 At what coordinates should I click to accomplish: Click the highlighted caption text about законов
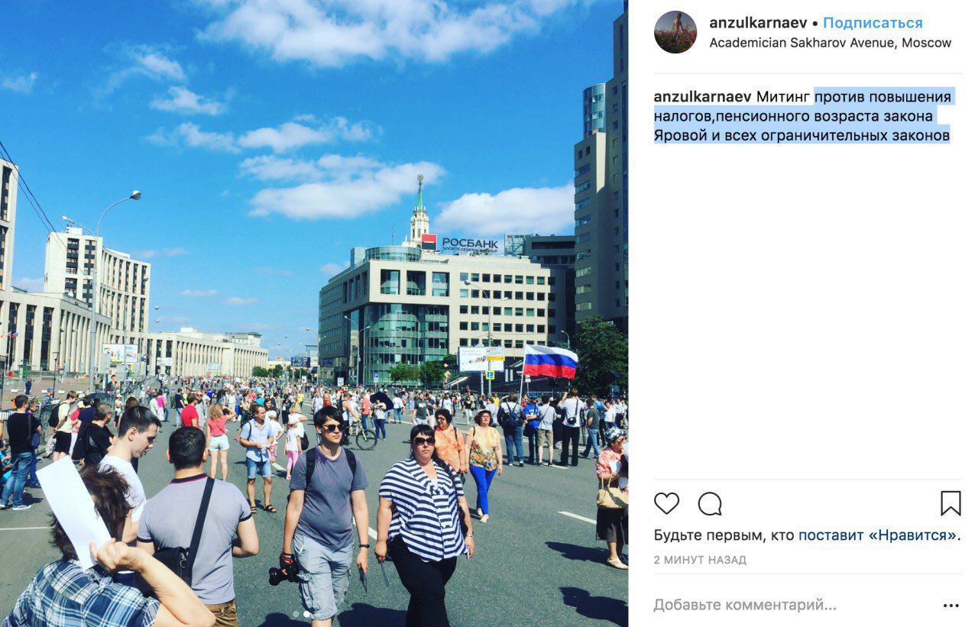(x=802, y=116)
